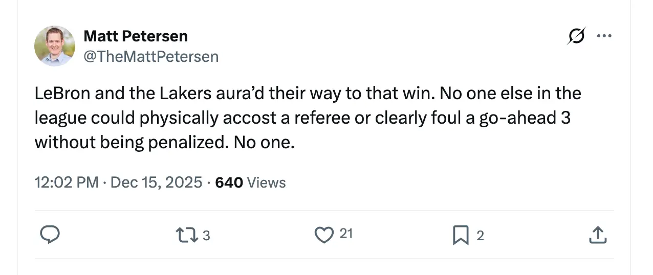
Task: Click the repost count of 3
Action: (x=206, y=235)
